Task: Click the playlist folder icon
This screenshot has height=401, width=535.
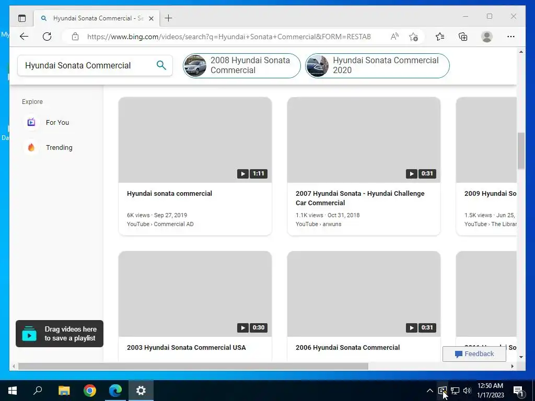Action: [x=29, y=334]
